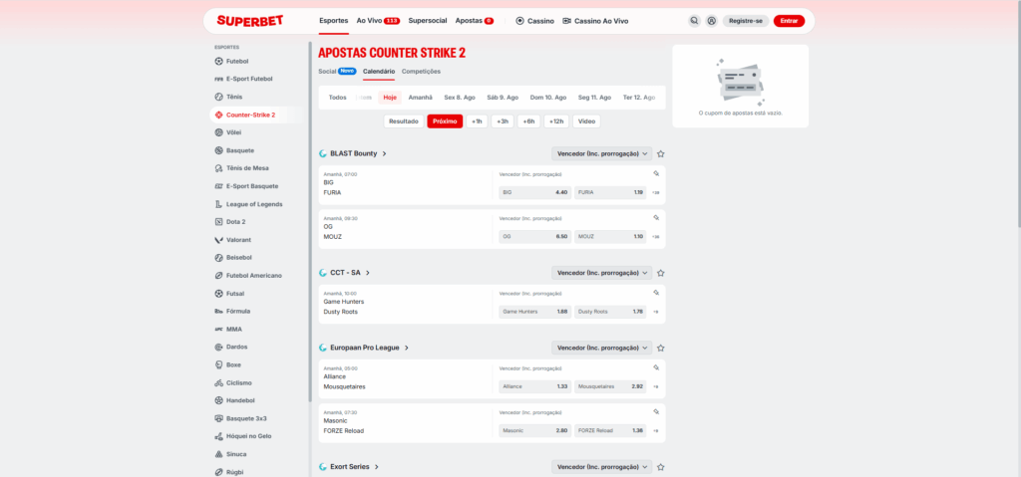
Task: Select the Amanhã date tab
Action: coord(420,98)
